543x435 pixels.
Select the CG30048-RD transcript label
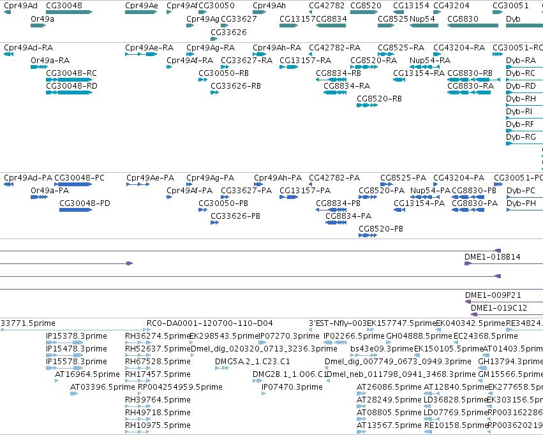(71, 86)
